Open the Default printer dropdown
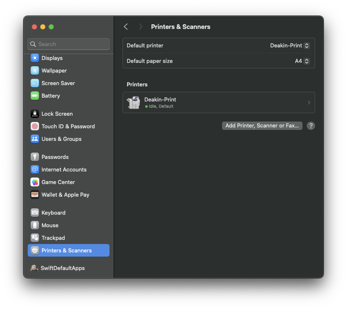 290,46
